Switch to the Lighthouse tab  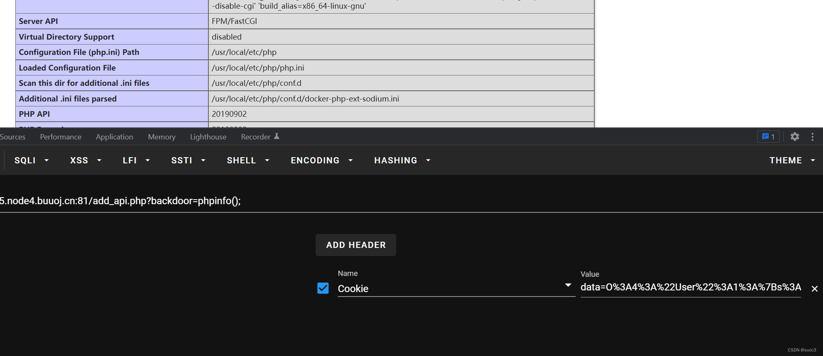point(208,137)
